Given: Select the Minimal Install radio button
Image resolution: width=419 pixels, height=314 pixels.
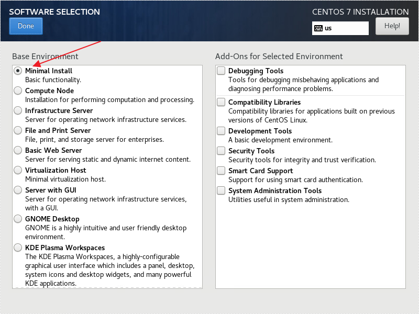Looking at the screenshot, I should point(18,71).
